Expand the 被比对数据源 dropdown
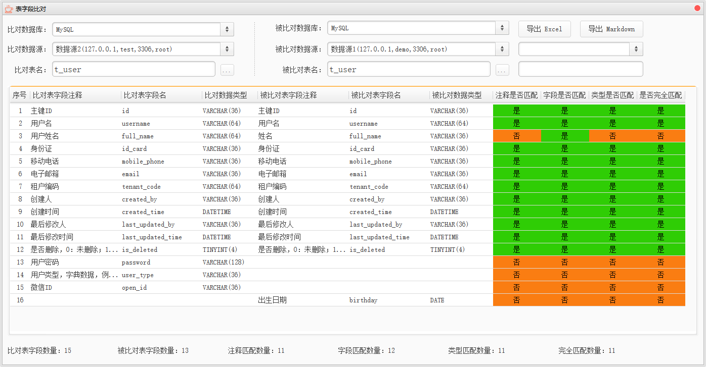706x367 pixels. pyautogui.click(x=418, y=49)
